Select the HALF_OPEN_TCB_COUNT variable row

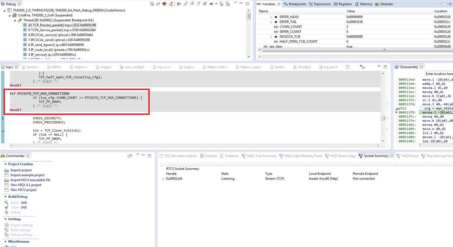[355, 42]
